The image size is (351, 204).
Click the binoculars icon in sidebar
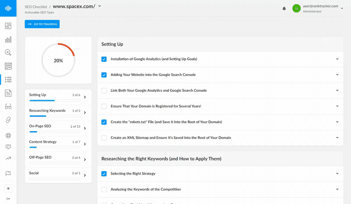coord(8,106)
